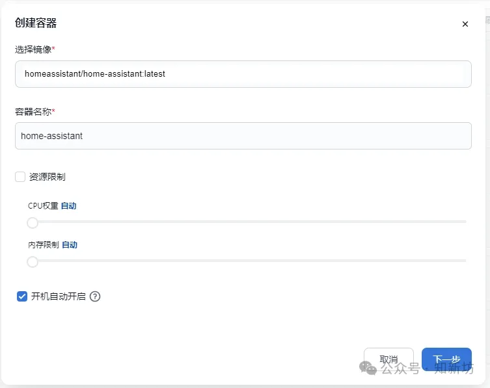Click 自动 value next to CPU权重
The width and height of the screenshot is (490, 388).
click(x=68, y=206)
